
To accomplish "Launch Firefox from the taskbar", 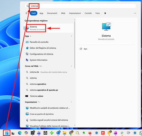I will pyautogui.click(x=90, y=133).
